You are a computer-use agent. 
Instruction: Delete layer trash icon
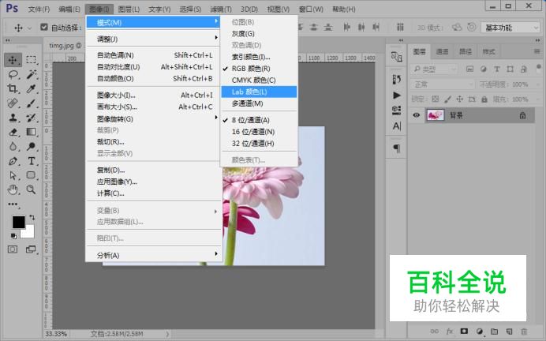click(x=524, y=332)
